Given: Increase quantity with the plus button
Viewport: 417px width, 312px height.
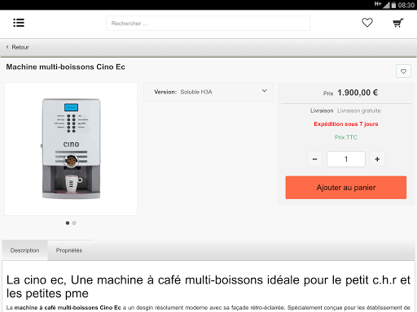Looking at the screenshot, I should (x=377, y=159).
